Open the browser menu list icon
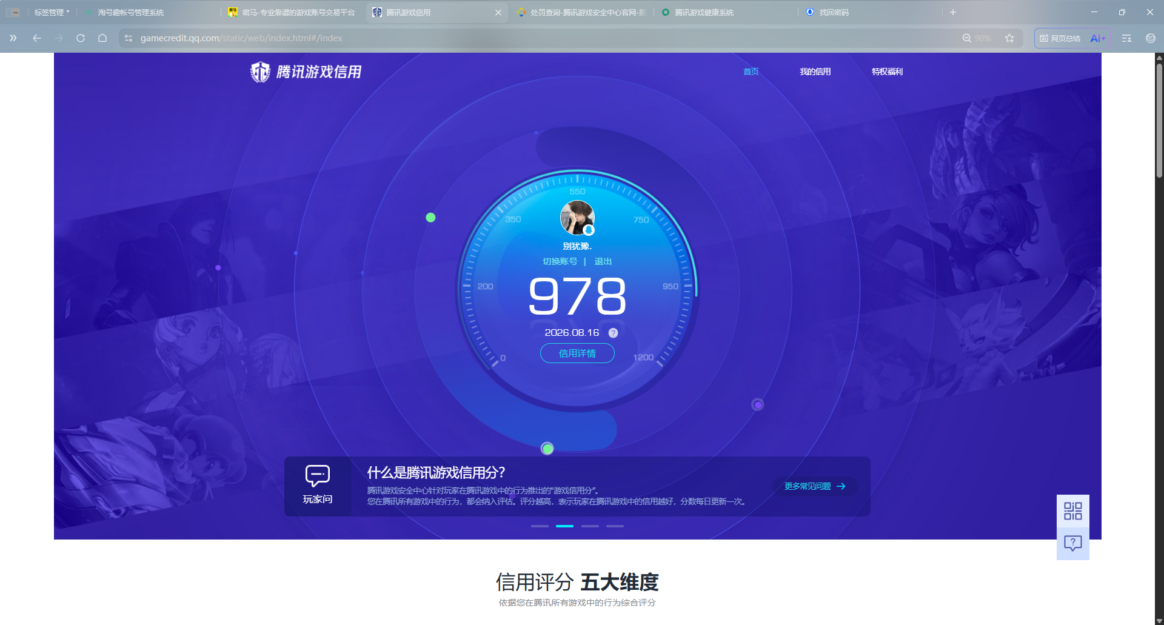Viewport: 1164px width, 625px height. pos(1126,38)
